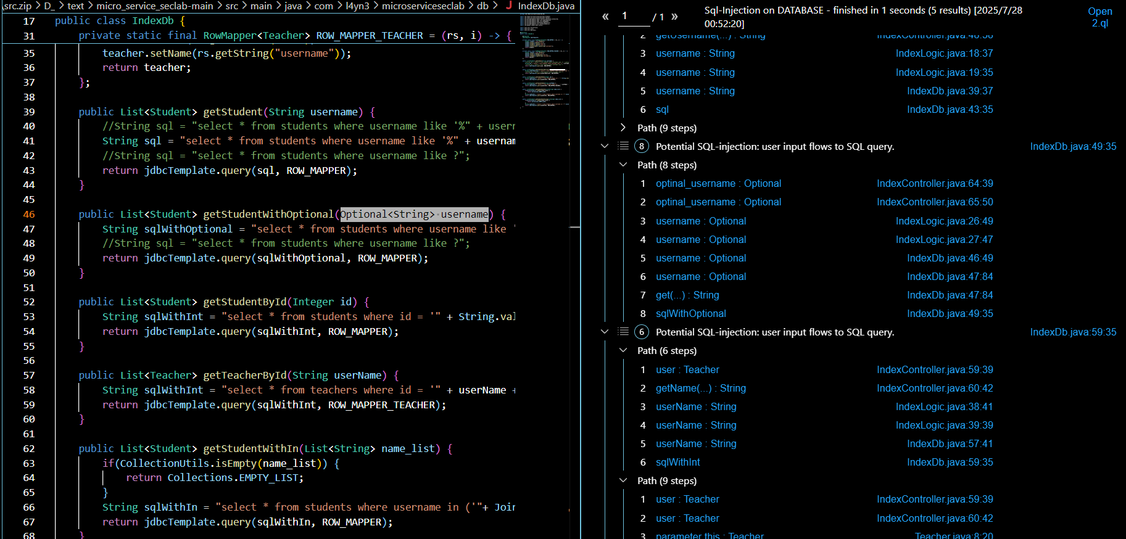Collapse the expanded Path (9 steps) section
The width and height of the screenshot is (1126, 539).
tap(623, 480)
